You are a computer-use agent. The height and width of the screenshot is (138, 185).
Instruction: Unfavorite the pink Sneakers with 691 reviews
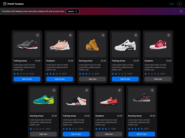pyautogui.click(x=70, y=35)
